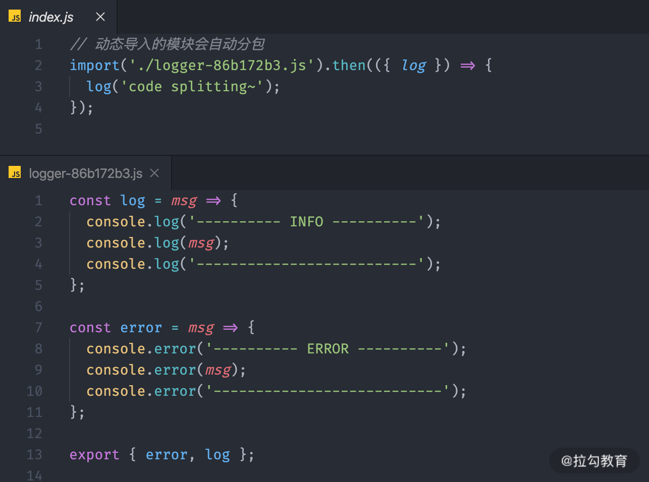
Task: Click line number 6 in logger file
Action: pyautogui.click(x=38, y=307)
